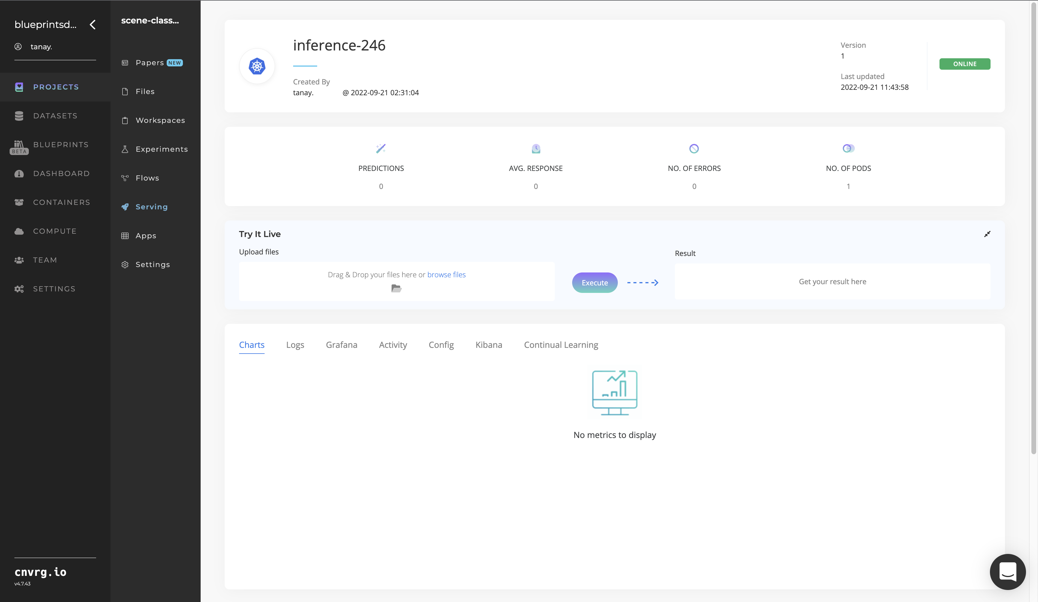Click the Avg Response metric icon

[x=536, y=149]
